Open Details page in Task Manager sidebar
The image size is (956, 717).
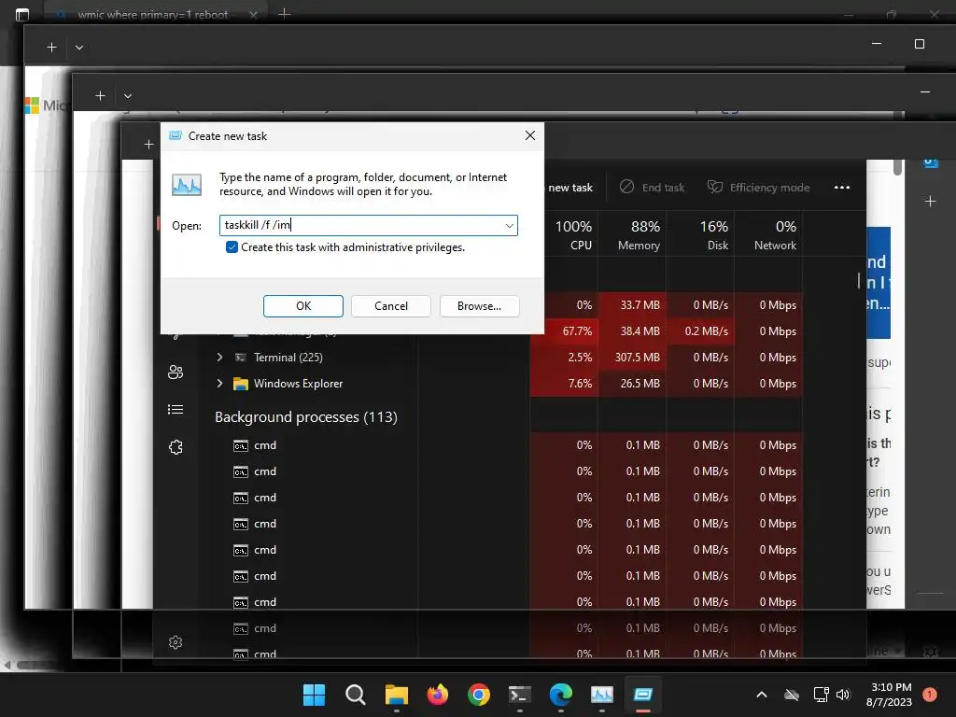[x=176, y=410]
